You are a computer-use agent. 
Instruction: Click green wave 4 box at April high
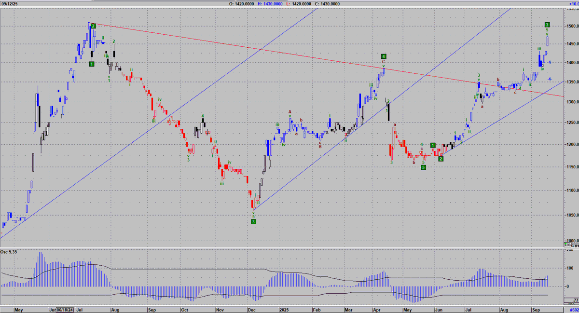383,56
